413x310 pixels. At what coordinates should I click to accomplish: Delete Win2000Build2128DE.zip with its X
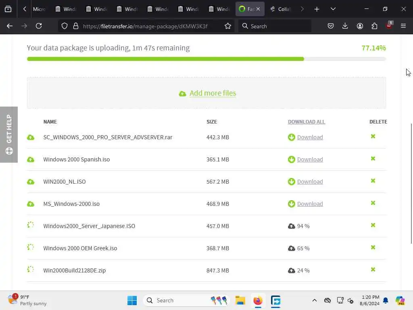[373, 269]
